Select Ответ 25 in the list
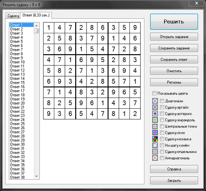This screenshot has width=206, height=191. (x=22, y=124)
